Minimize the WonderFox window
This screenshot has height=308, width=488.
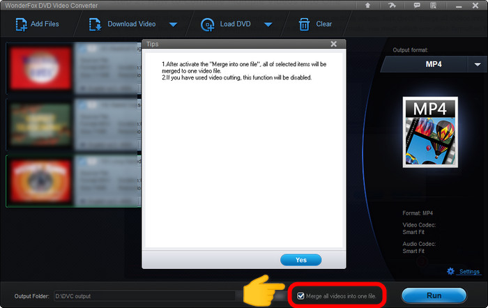[x=459, y=6]
